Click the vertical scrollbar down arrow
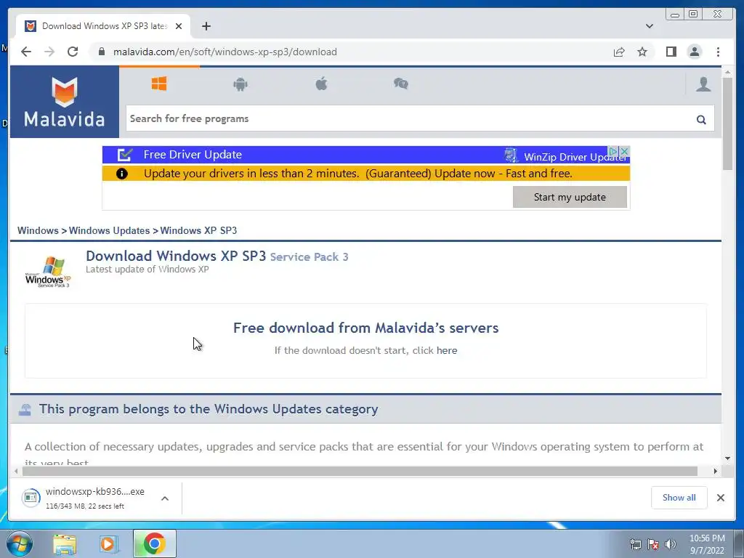Viewport: 744px width, 558px height. point(727,458)
